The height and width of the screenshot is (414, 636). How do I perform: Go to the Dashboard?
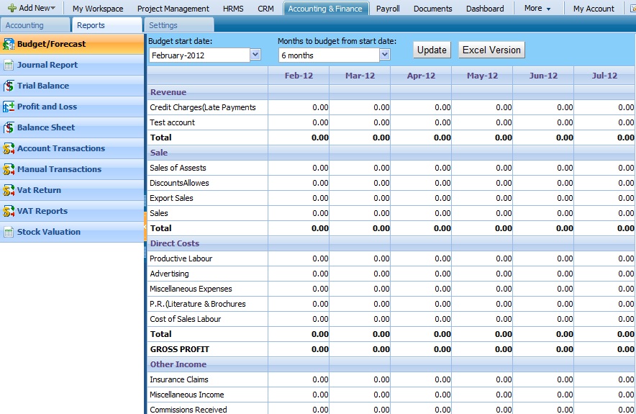(485, 9)
